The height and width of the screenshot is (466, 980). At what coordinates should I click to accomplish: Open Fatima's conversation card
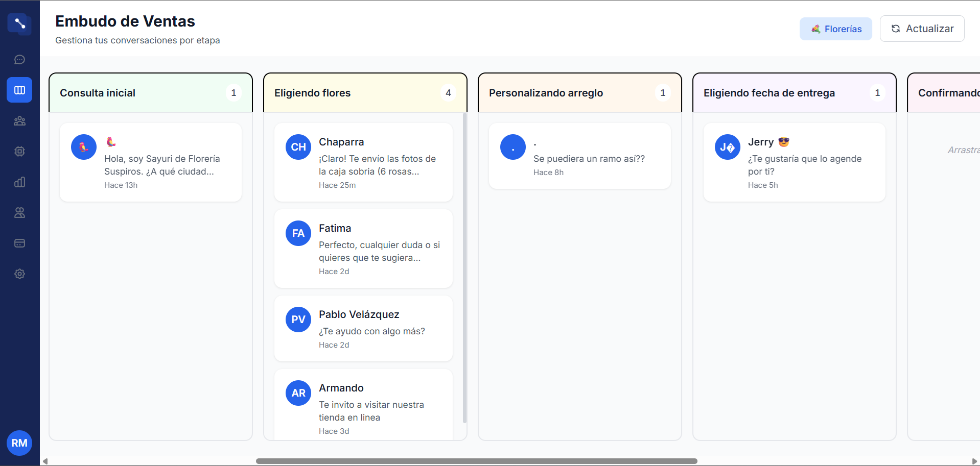[363, 249]
